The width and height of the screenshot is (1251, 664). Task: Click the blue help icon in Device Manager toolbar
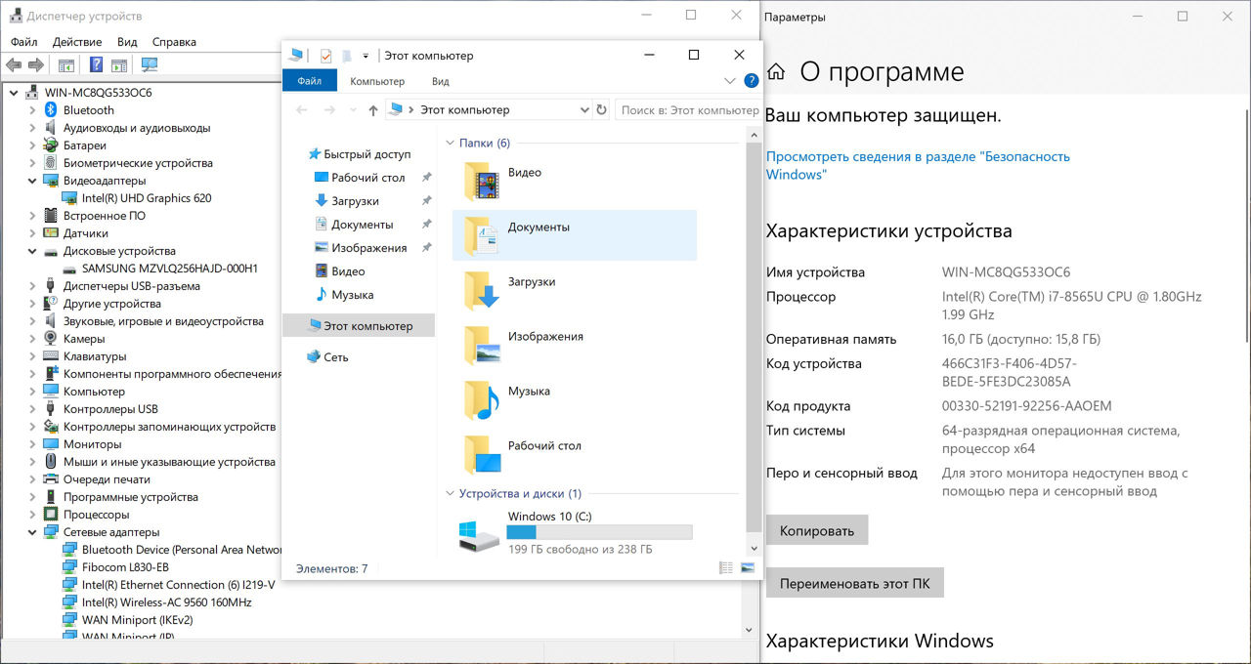(96, 65)
